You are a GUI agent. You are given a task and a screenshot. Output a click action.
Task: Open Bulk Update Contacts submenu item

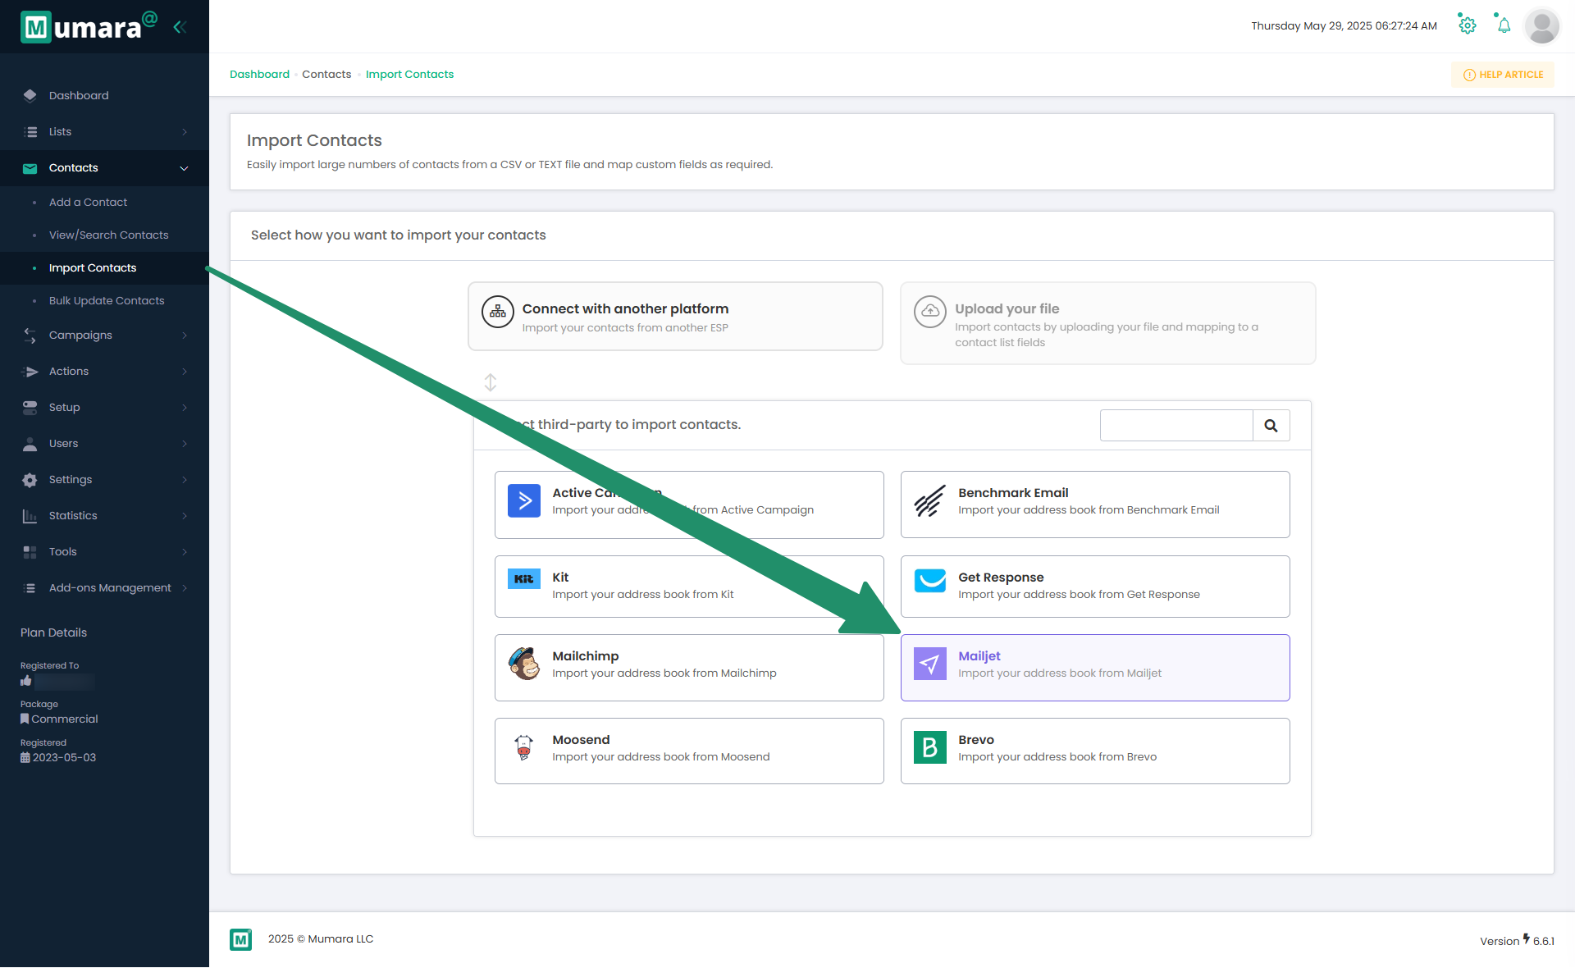point(107,300)
